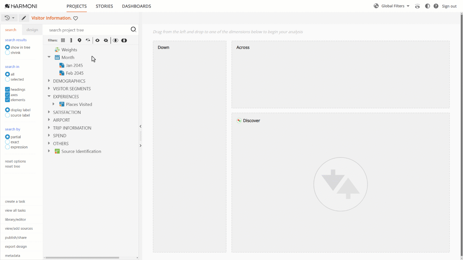
Task: Open library/editor link
Action: pyautogui.click(x=16, y=220)
